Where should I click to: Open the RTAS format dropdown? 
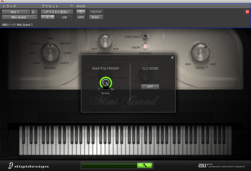(96, 17)
